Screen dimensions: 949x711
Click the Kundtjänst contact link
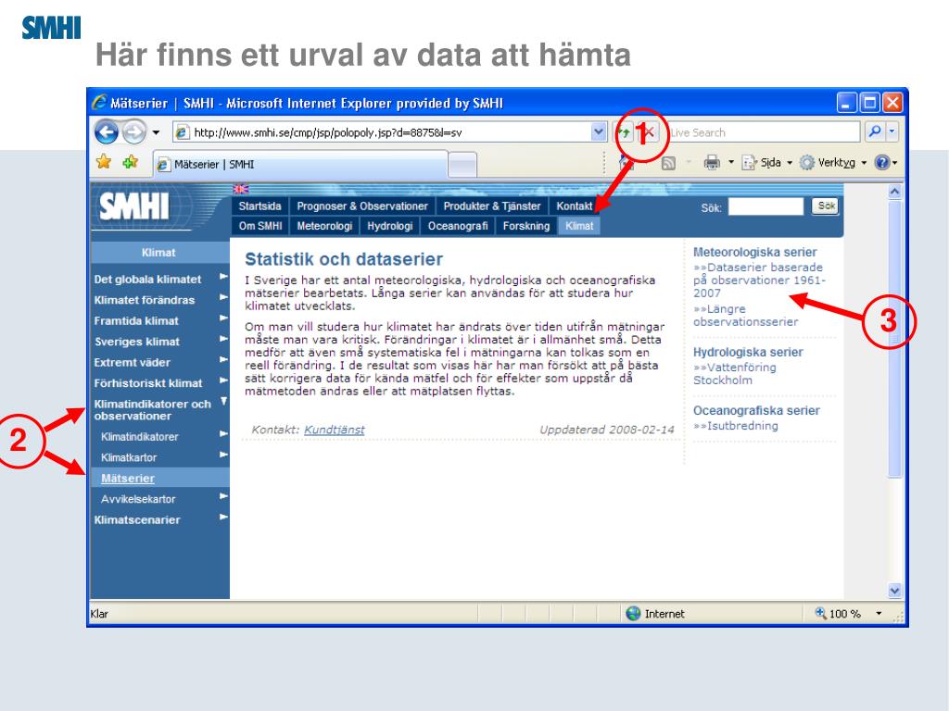334,430
